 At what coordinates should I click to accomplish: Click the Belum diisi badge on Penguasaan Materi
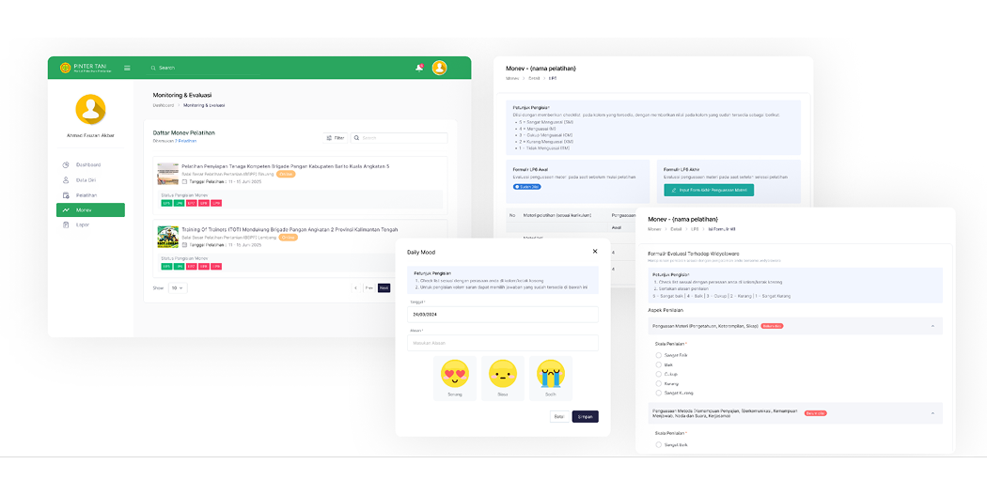point(772,326)
